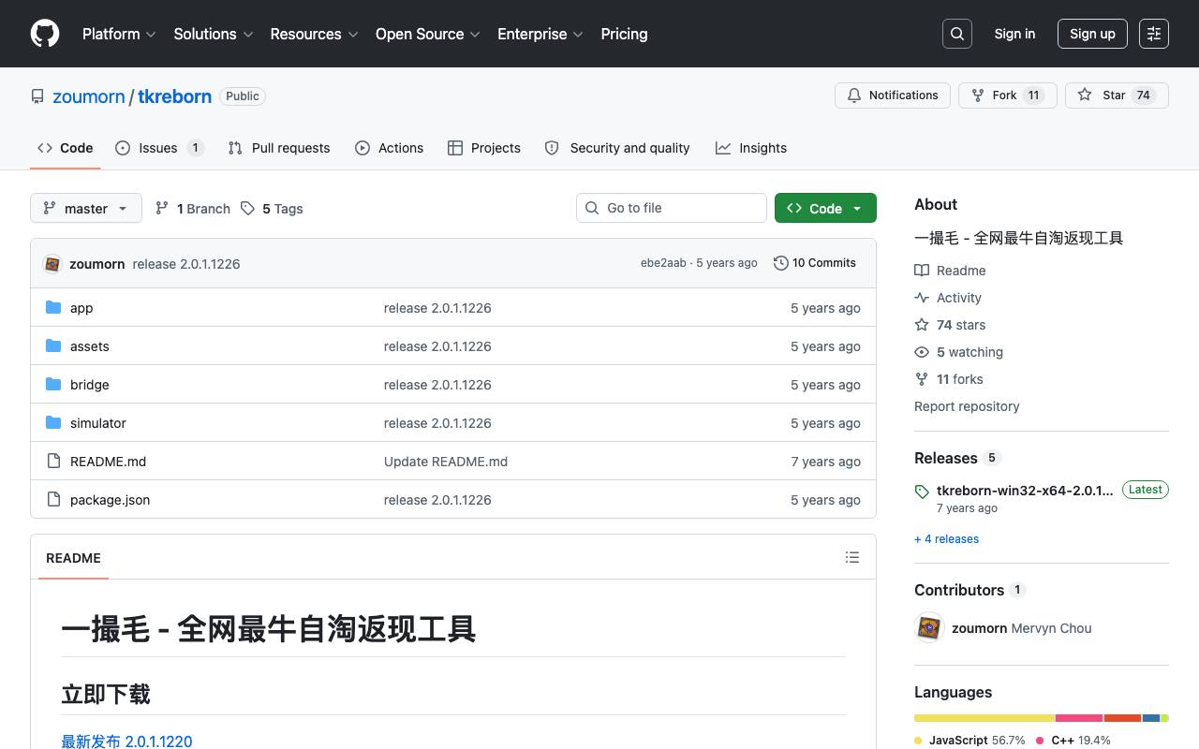
Task: Click the fork icon beside 11 forks
Action: point(922,379)
